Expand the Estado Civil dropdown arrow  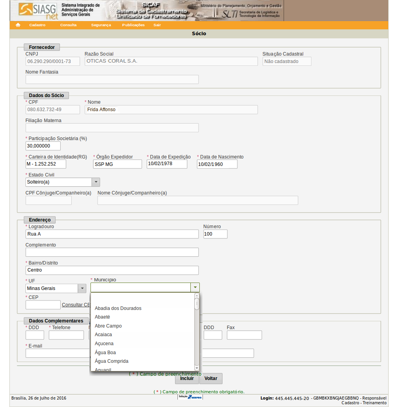coord(96,182)
